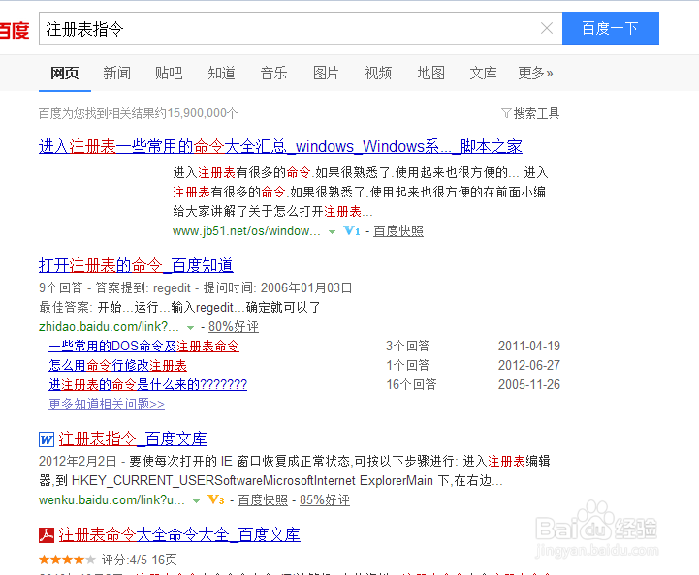Click the date 2012-06-27
Screen dimensions: 699x575
(529, 365)
